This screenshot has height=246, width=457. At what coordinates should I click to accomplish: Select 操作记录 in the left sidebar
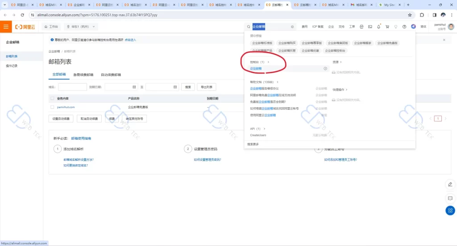pyautogui.click(x=12, y=66)
